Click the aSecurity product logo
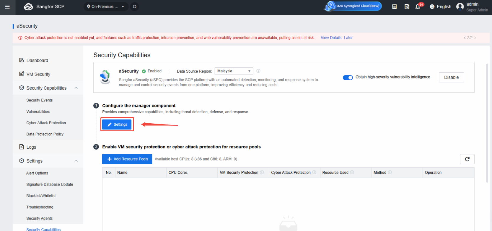 click(x=105, y=77)
